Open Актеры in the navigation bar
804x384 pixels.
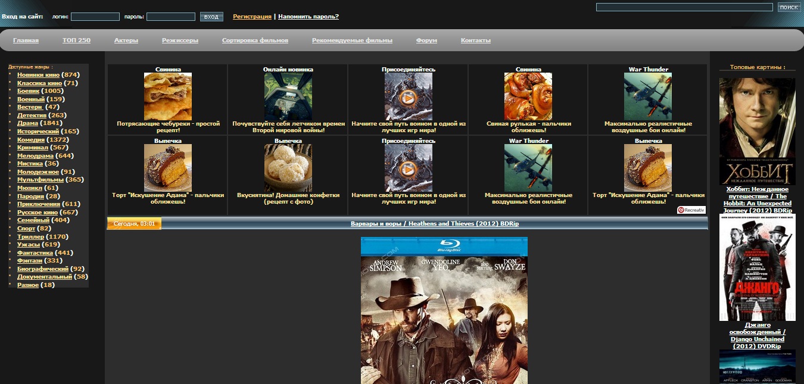pyautogui.click(x=126, y=40)
